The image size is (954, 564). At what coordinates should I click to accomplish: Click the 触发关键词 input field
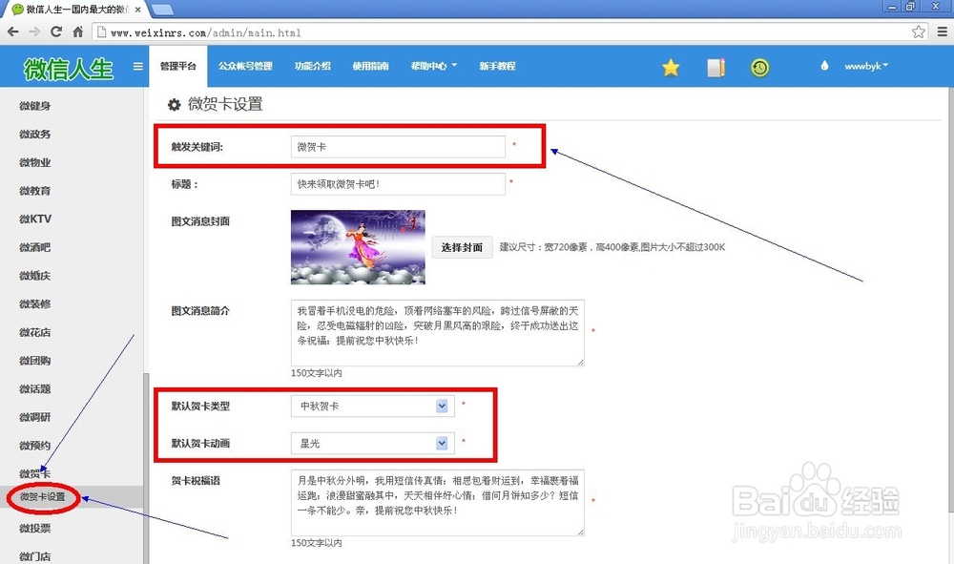click(x=397, y=146)
